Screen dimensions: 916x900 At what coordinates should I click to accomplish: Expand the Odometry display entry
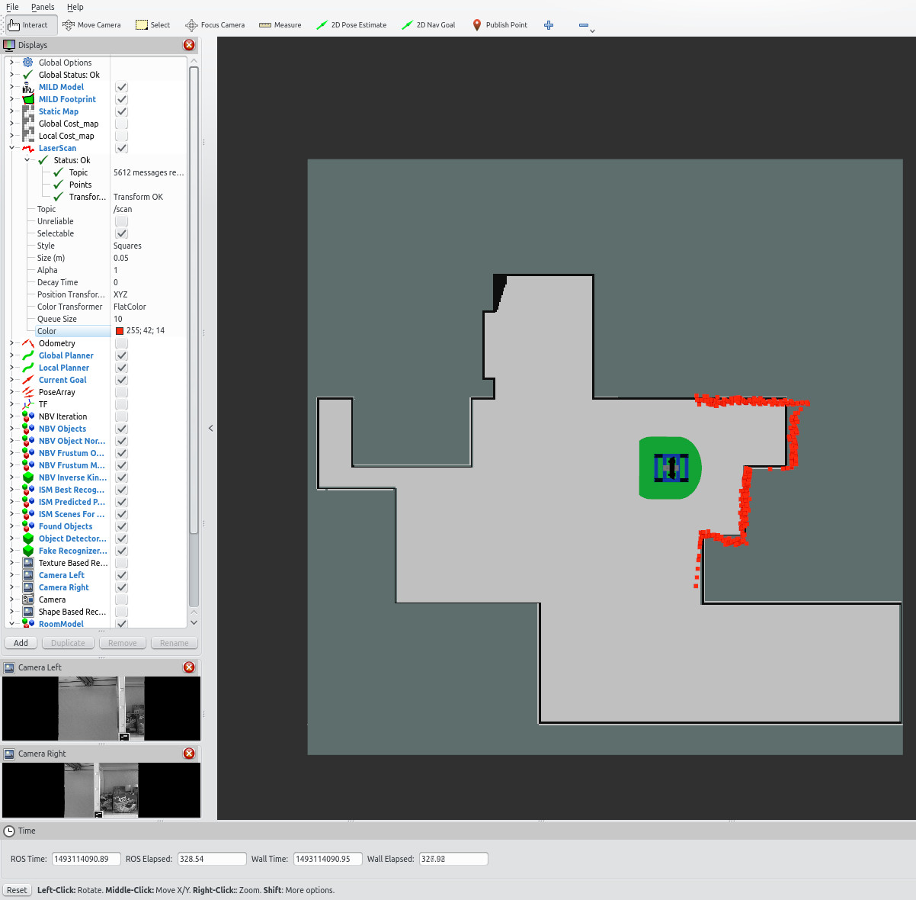pos(11,343)
